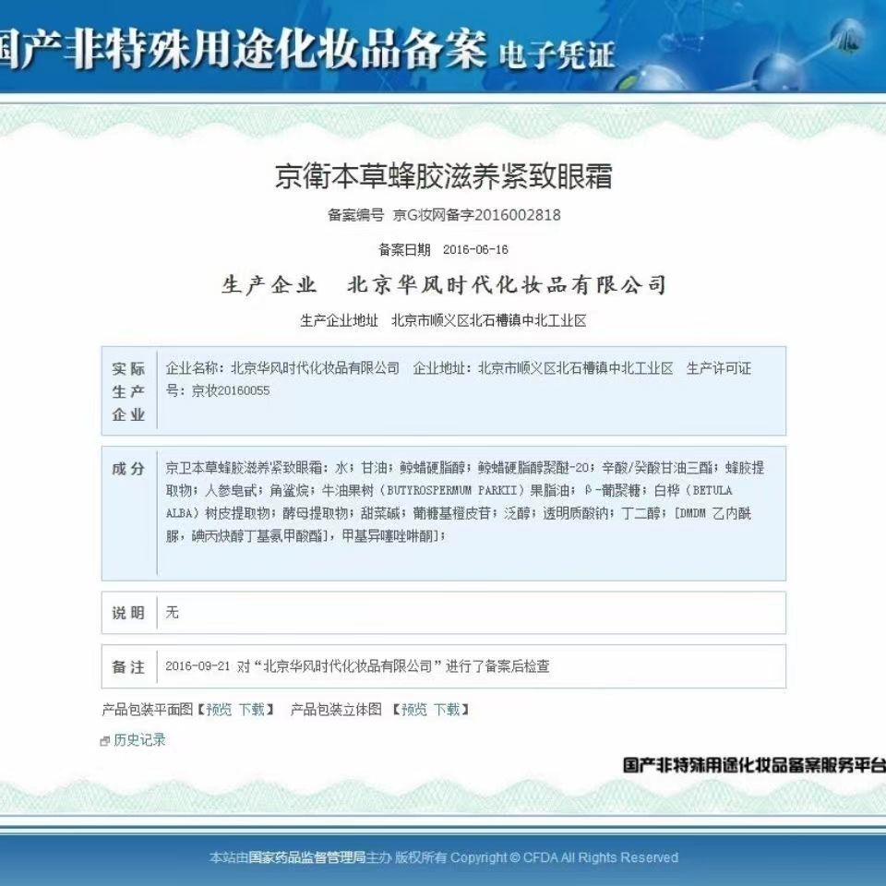
Task: Download the 产品包装立体图 file
Action: (x=447, y=709)
